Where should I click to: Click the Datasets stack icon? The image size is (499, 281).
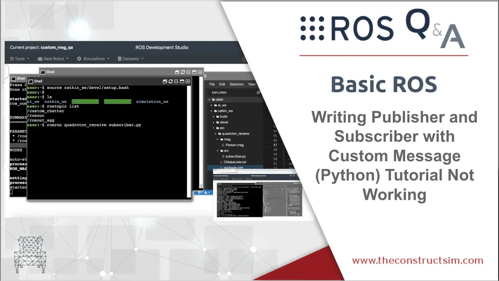tap(120, 59)
